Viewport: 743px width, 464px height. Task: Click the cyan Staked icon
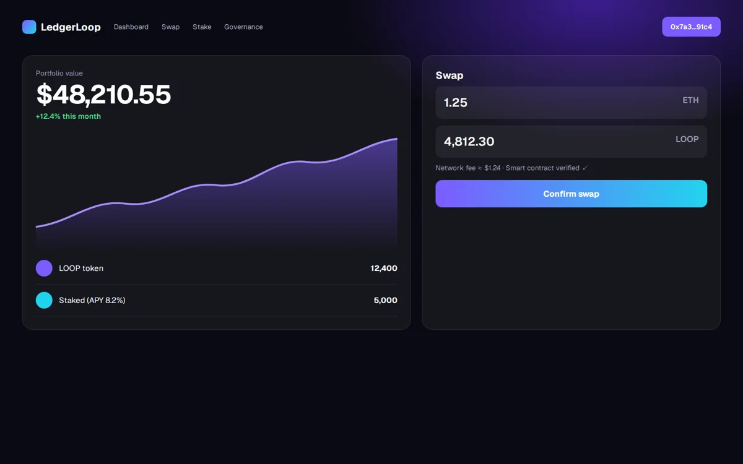click(44, 300)
